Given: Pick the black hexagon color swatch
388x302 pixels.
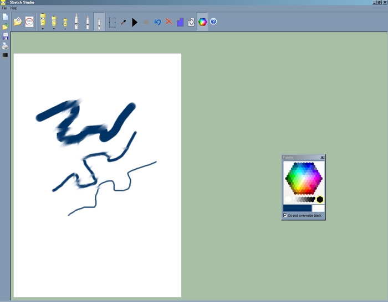Looking at the screenshot, I should pos(320,199).
